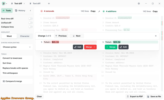This screenshot has height=100, width=164.
Task: Select the Tools tab
Action: (7, 10)
